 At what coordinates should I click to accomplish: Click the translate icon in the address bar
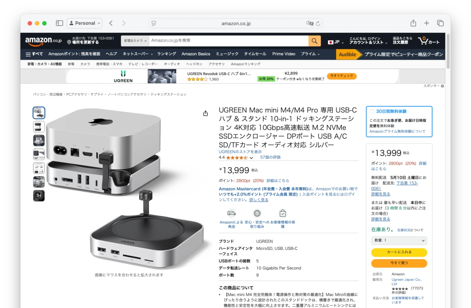point(310,23)
